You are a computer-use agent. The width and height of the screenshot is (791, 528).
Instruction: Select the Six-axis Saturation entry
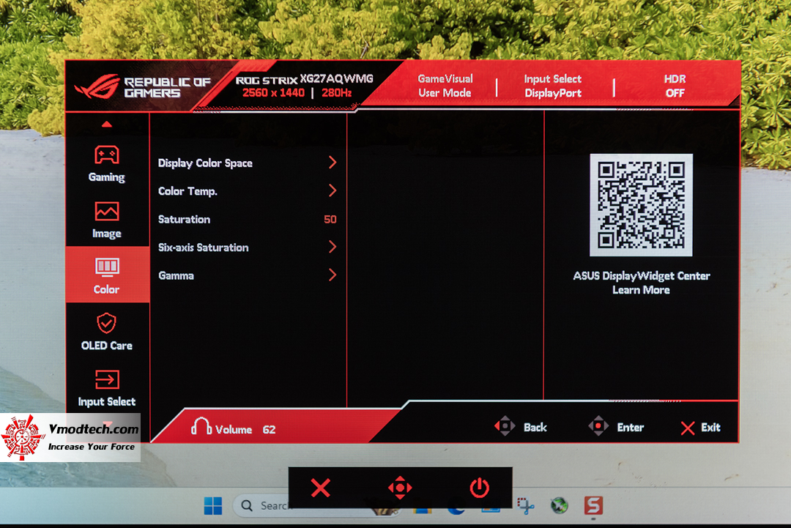[x=248, y=248]
